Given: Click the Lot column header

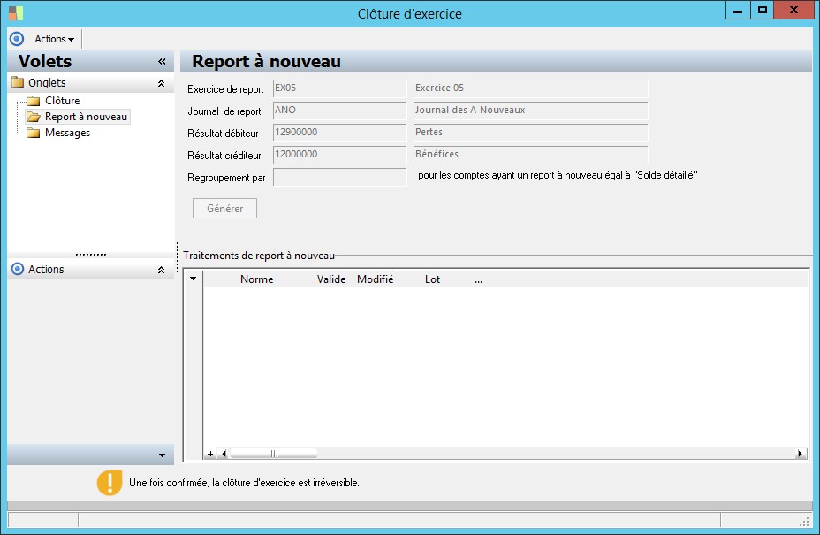Looking at the screenshot, I should point(432,279).
